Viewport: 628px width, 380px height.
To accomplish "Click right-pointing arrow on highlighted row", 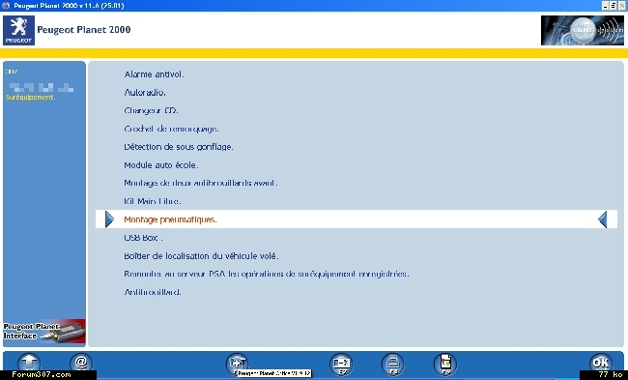I will tap(109, 219).
